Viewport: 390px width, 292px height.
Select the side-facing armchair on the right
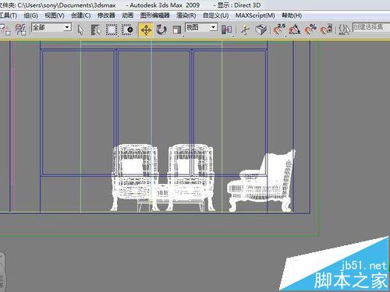[261, 181]
